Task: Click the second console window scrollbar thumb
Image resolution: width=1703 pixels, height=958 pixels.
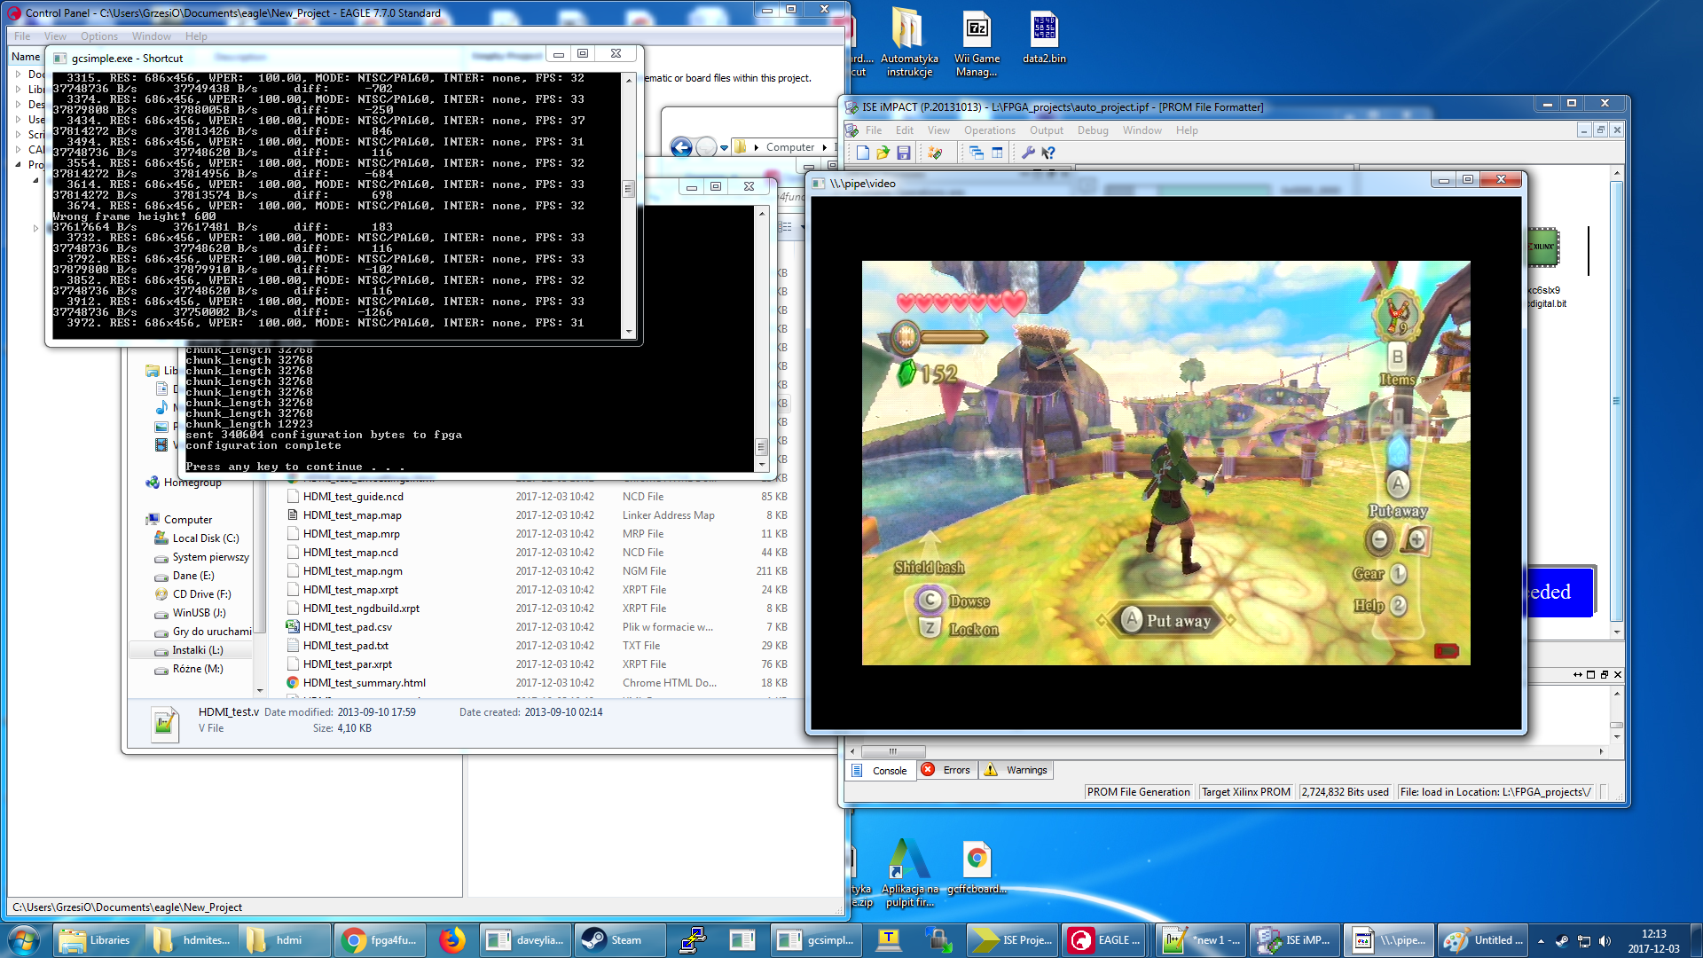Action: pos(761,446)
